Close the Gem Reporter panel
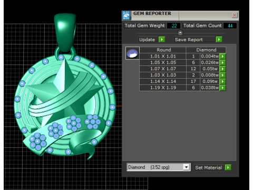This screenshot has height=190, width=253. click(x=235, y=15)
